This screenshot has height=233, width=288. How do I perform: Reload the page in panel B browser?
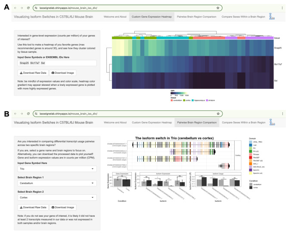point(28,114)
